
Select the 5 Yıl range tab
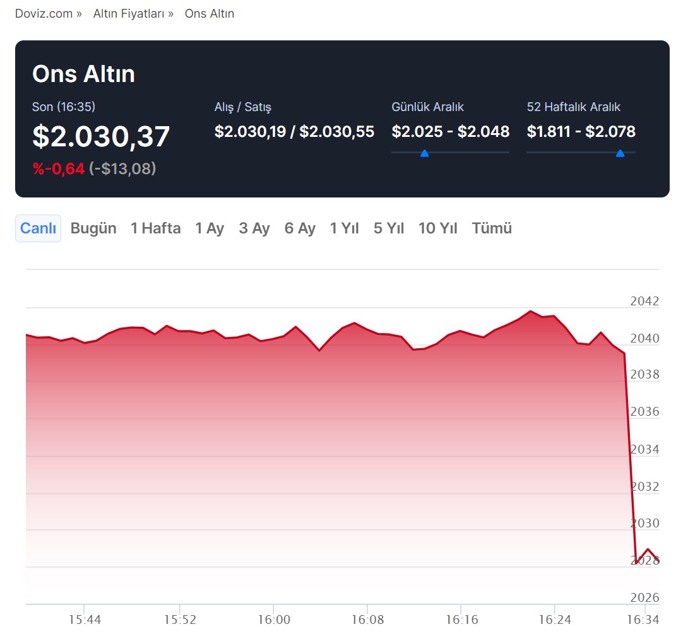(x=388, y=228)
